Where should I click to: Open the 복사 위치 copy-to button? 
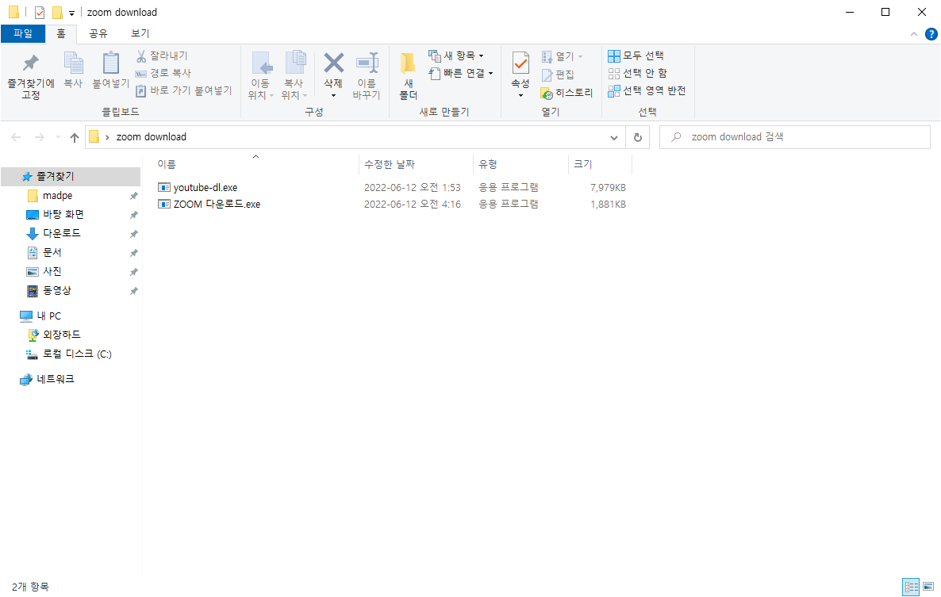click(x=294, y=75)
